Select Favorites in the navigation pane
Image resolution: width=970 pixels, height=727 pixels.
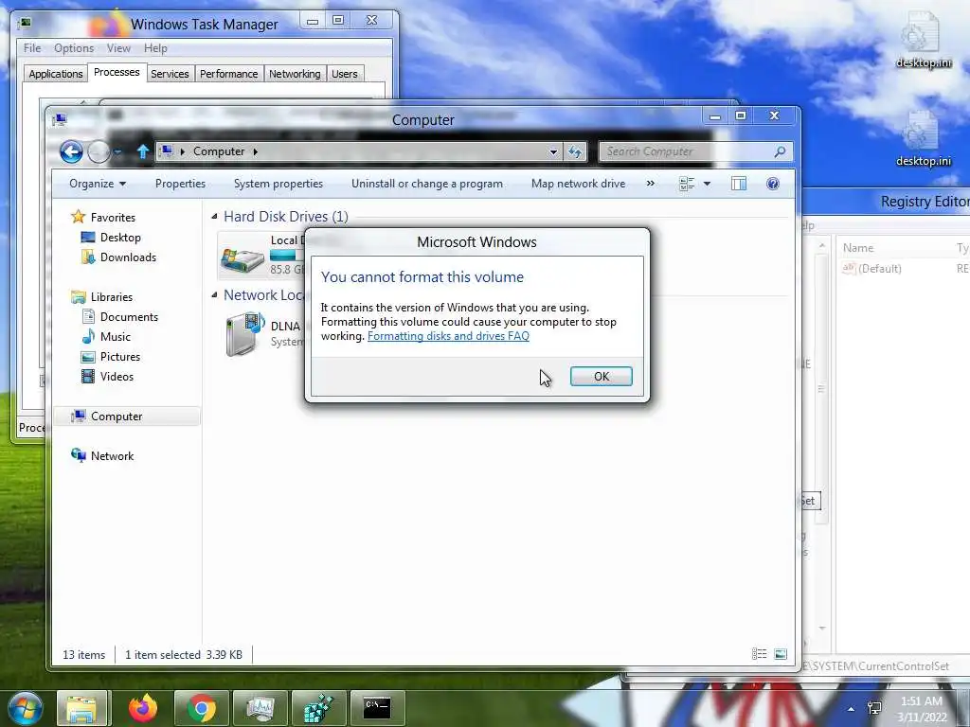pos(113,218)
